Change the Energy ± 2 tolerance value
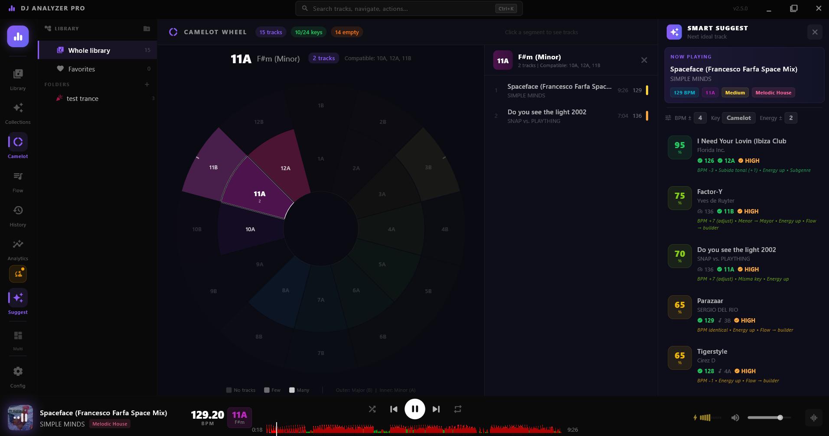Viewport: 829px width, 436px height. tap(791, 118)
